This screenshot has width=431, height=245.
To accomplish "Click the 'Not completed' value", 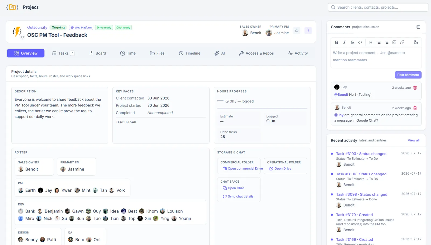I will point(160,113).
